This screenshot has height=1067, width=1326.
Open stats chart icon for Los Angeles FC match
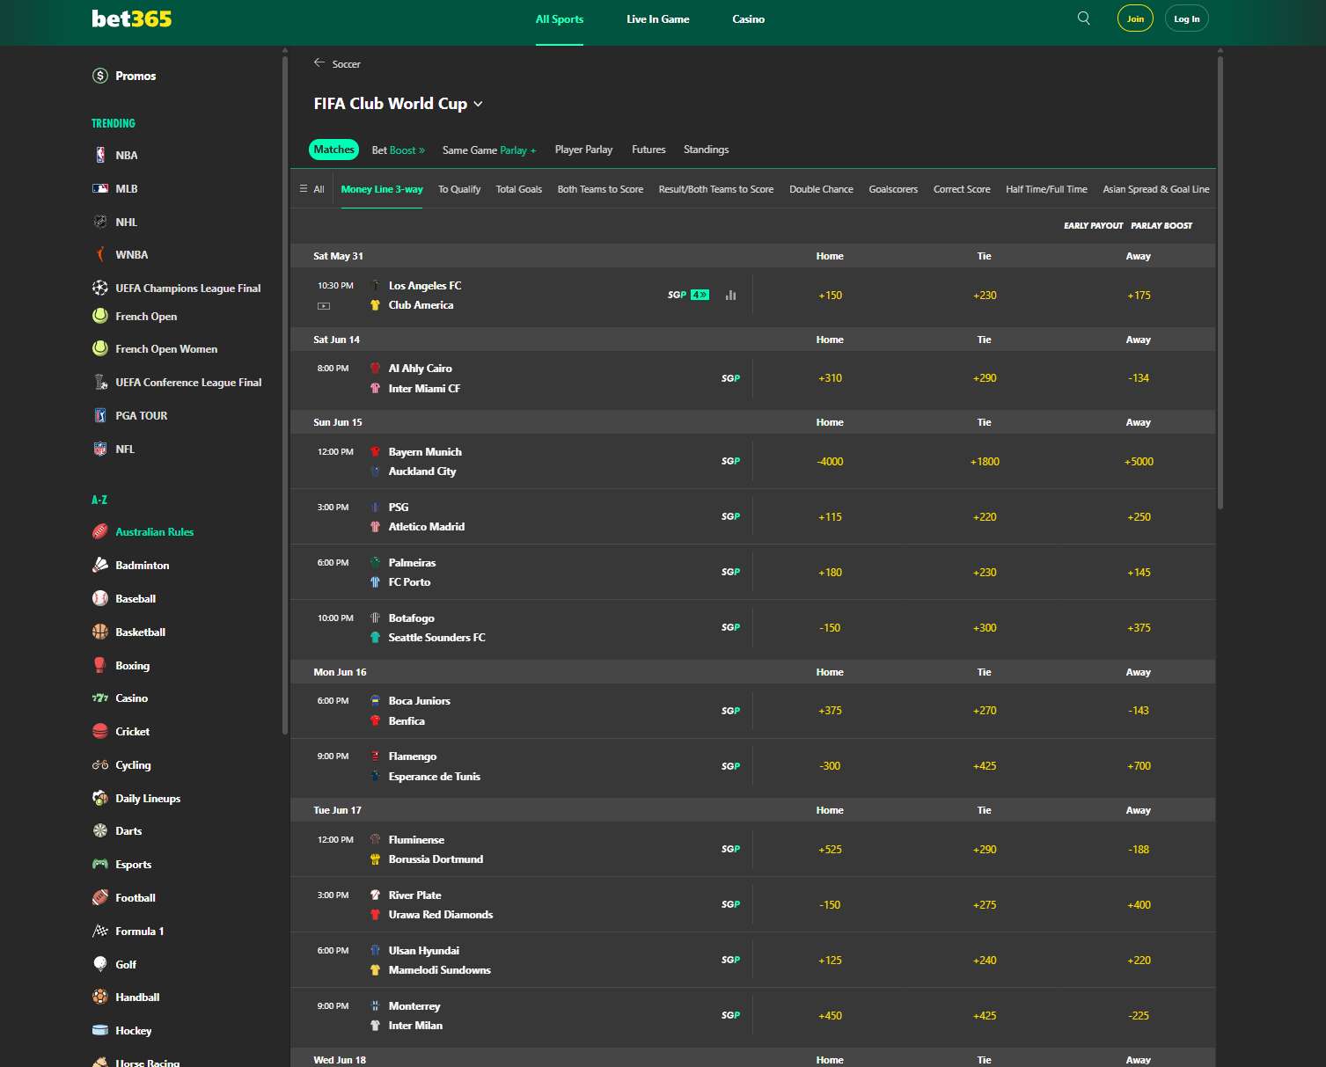730,295
